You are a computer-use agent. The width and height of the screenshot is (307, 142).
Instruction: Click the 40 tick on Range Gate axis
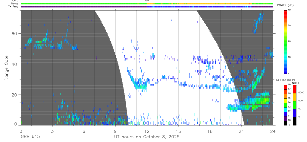pyautogui.click(x=14, y=64)
